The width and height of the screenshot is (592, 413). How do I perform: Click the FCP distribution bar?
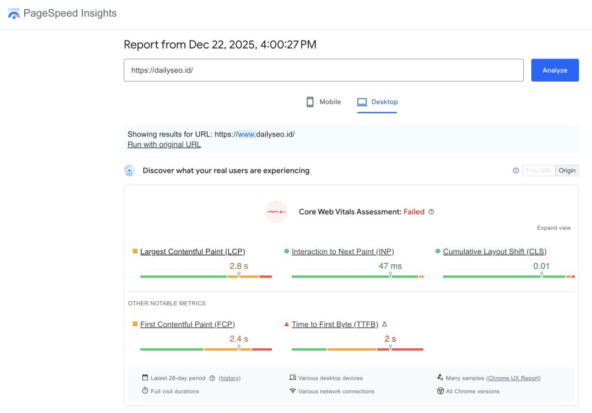(x=206, y=349)
